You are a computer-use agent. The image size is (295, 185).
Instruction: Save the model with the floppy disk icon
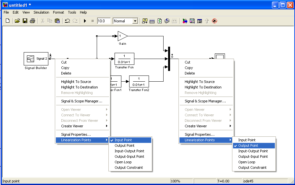pos(25,21)
